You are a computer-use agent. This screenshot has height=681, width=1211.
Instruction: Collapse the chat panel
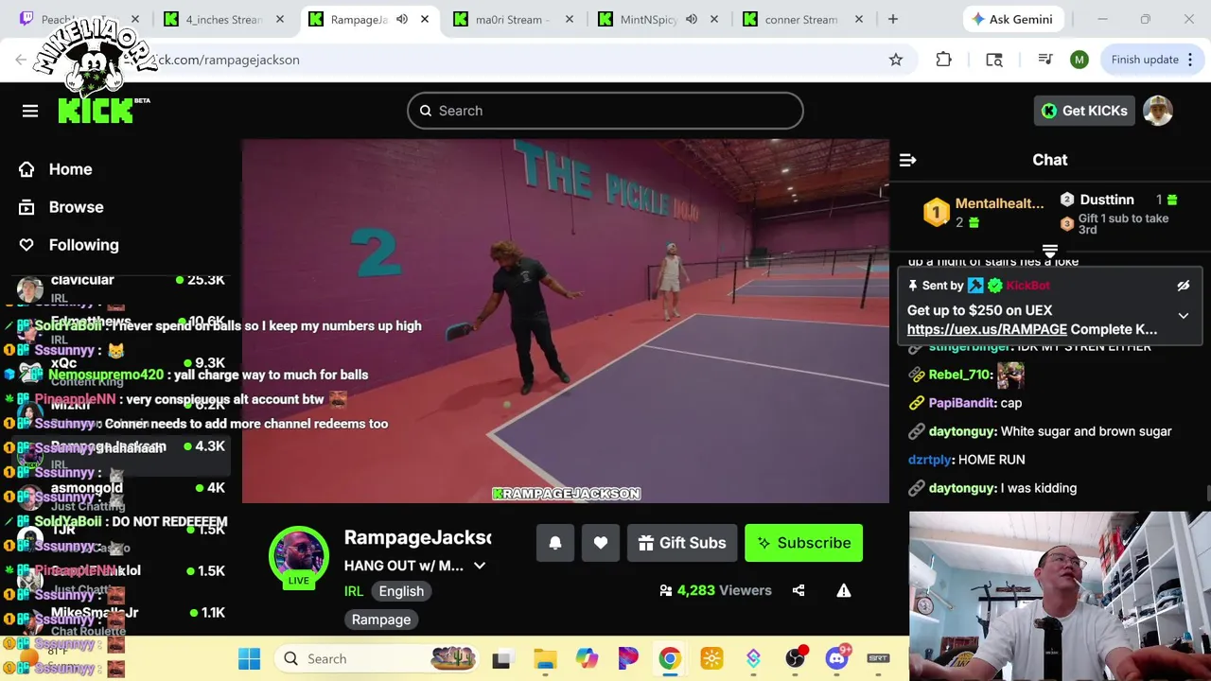[x=907, y=160]
